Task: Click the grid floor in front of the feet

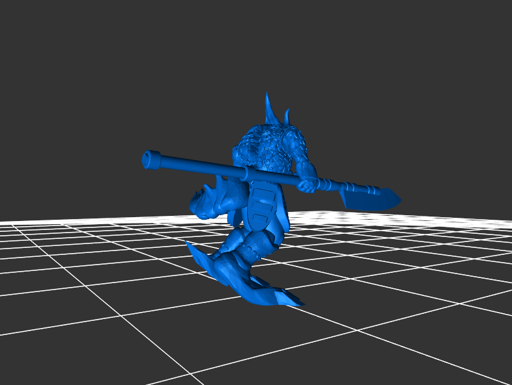Action: pos(256,340)
